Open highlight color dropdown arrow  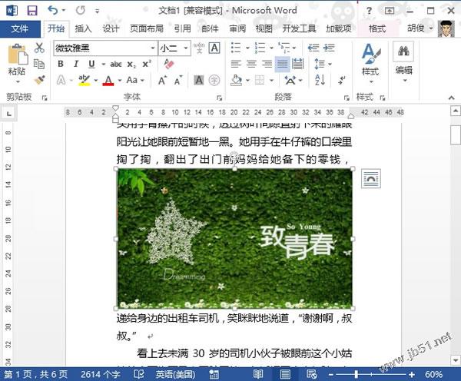96,80
